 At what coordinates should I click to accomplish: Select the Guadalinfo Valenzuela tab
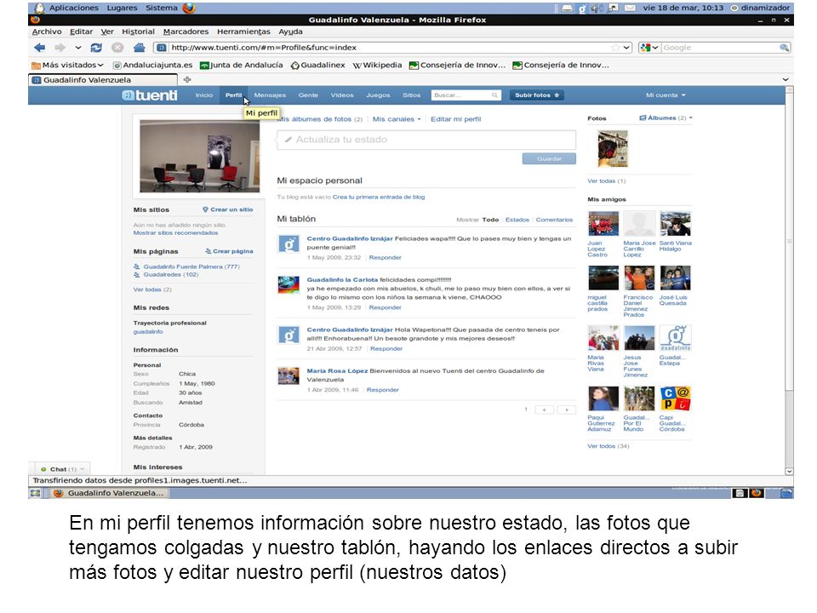pos(103,80)
